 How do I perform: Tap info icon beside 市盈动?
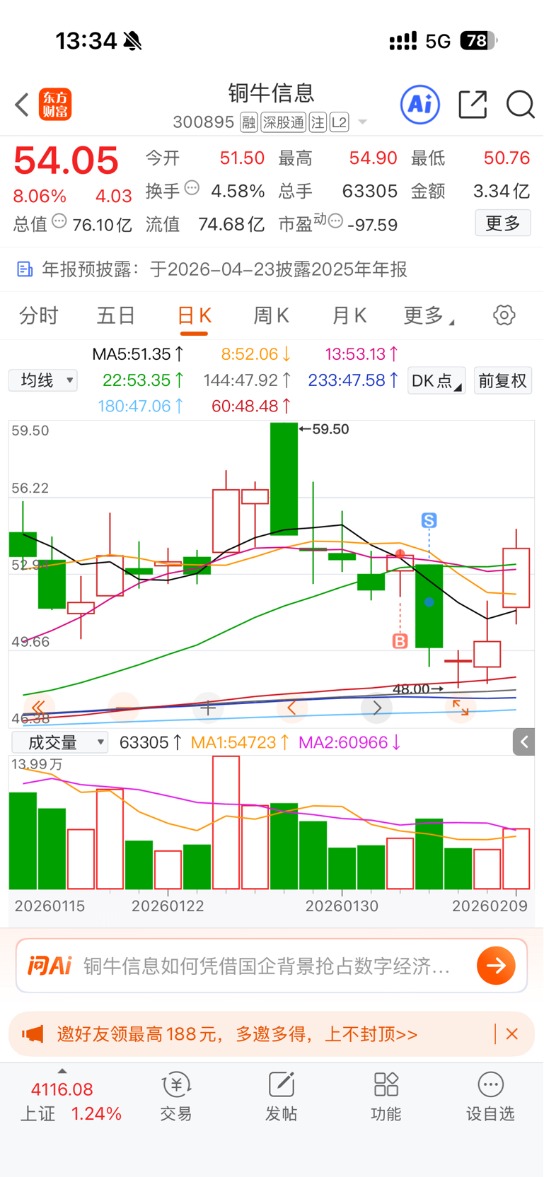click(335, 221)
